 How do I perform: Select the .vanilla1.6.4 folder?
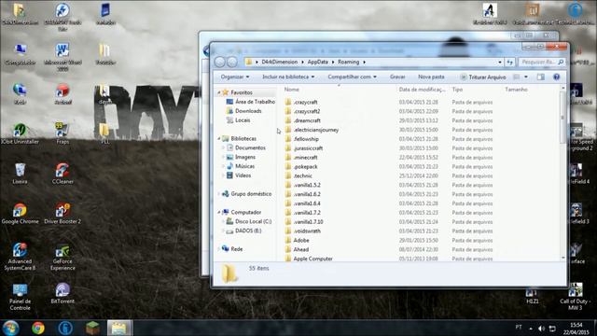coord(307,203)
